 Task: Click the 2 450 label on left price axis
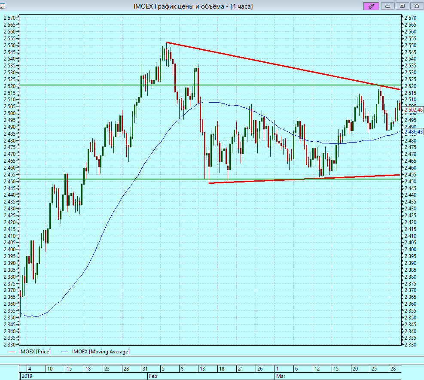(x=10, y=181)
